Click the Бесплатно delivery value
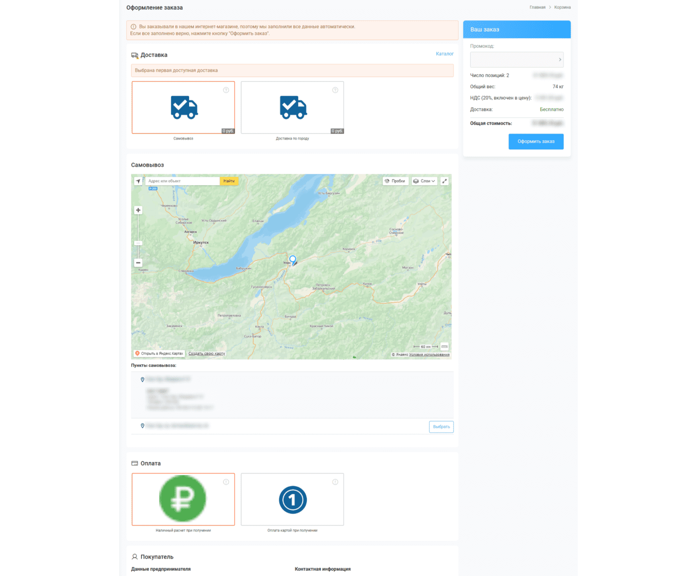697x576 pixels. [551, 110]
